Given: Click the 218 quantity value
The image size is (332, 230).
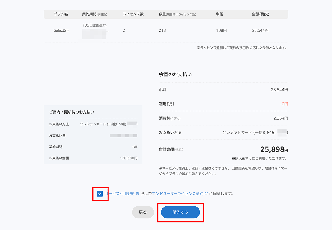Looking at the screenshot, I should 162,30.
